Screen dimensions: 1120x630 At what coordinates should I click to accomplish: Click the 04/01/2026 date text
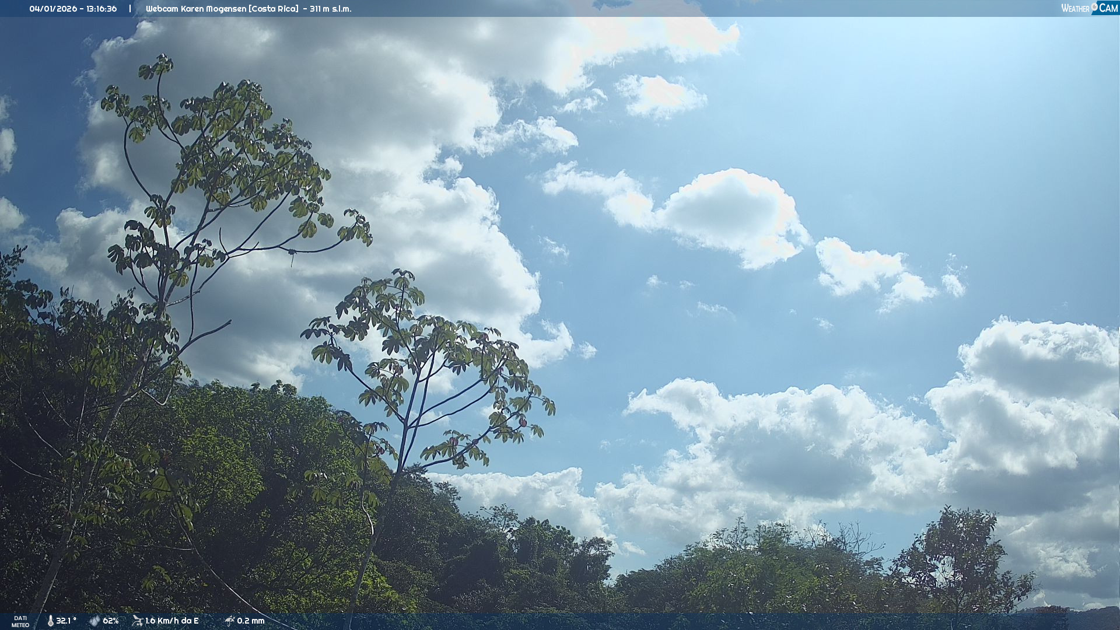pos(53,9)
